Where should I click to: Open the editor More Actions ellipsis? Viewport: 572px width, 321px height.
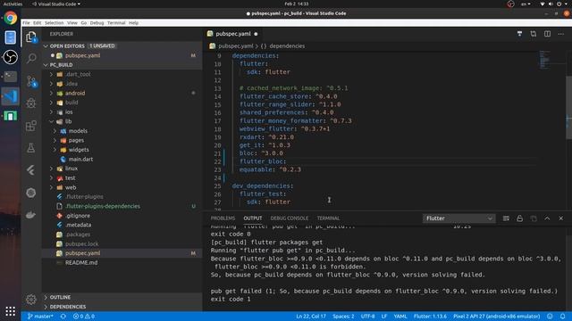[x=561, y=34]
